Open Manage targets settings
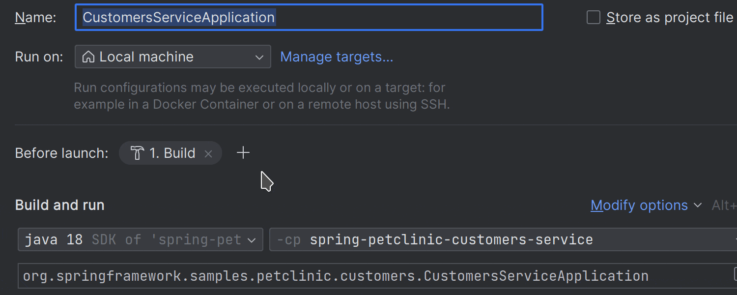 [x=337, y=57]
